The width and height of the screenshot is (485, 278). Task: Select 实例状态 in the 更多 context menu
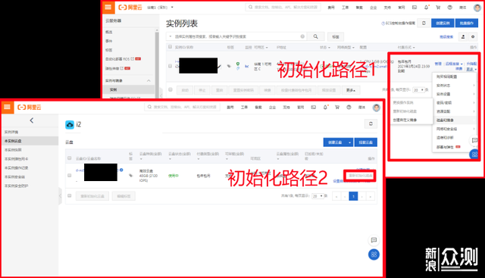tap(455, 86)
